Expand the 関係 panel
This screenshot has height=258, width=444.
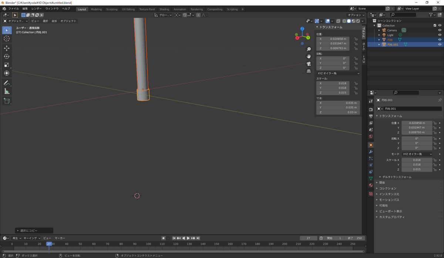382,183
